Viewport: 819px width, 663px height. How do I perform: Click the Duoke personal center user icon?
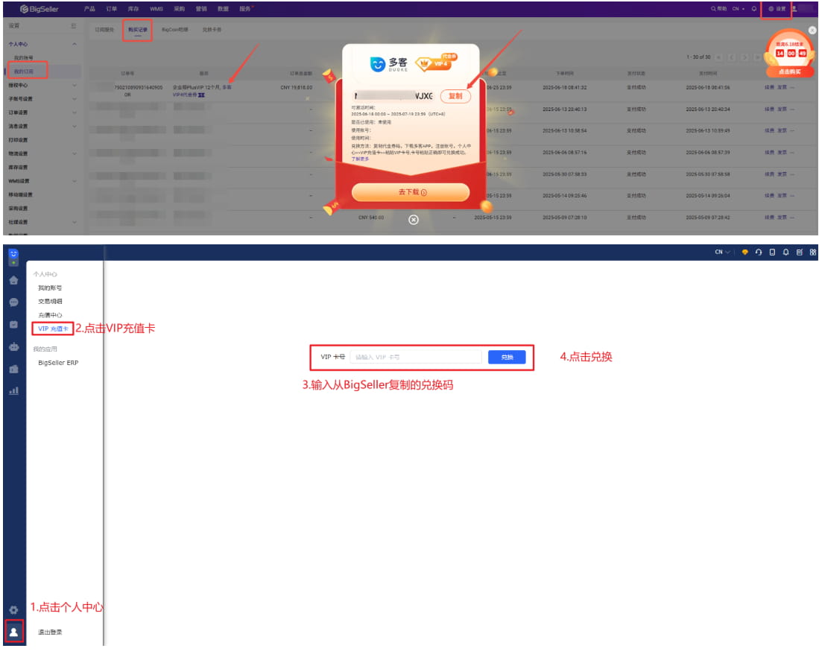pyautogui.click(x=13, y=632)
